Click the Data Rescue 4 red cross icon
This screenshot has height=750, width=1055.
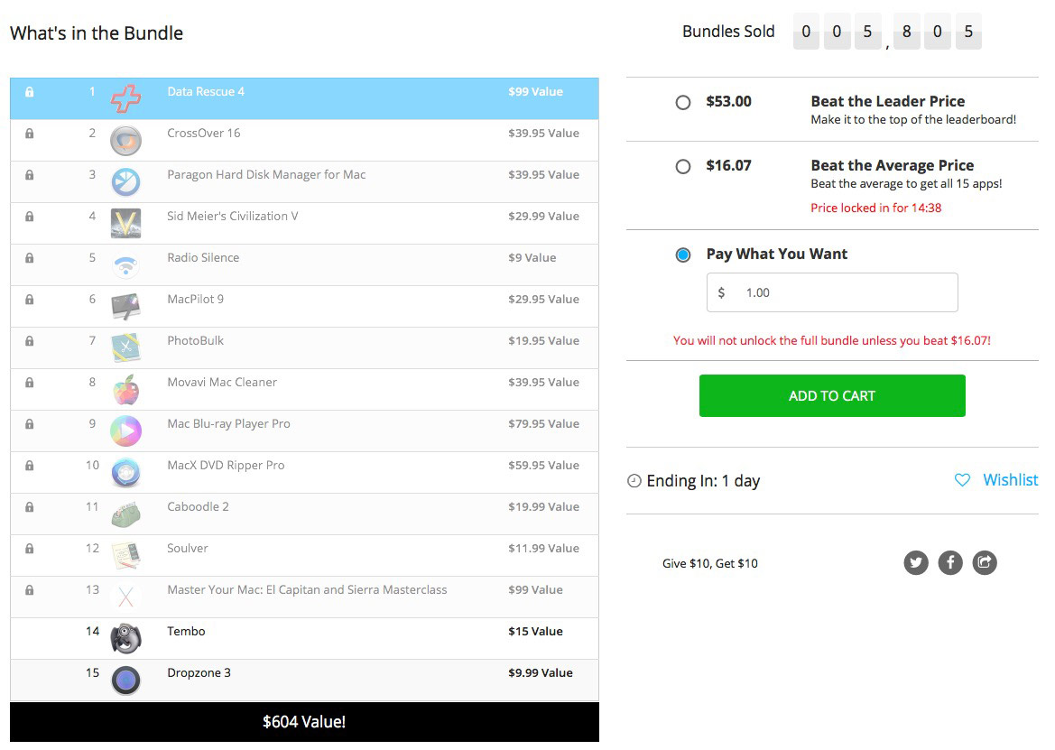coord(125,99)
